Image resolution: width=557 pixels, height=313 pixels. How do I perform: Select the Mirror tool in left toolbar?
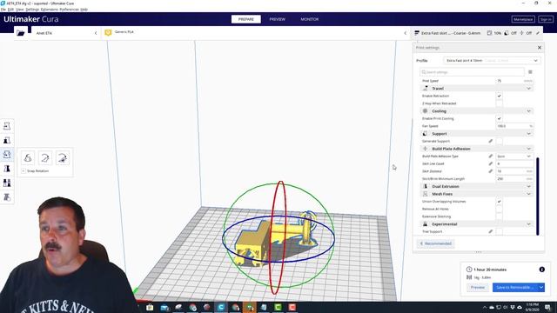[7, 169]
